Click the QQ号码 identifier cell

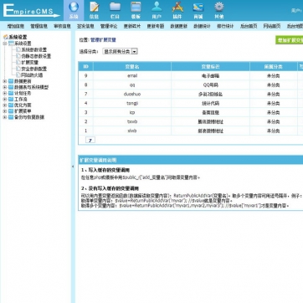coord(210,85)
